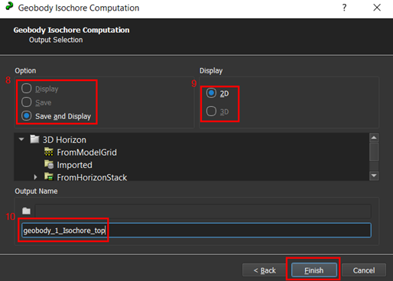This screenshot has width=393, height=281.
Task: Click the output folder icon
Action: [26, 211]
